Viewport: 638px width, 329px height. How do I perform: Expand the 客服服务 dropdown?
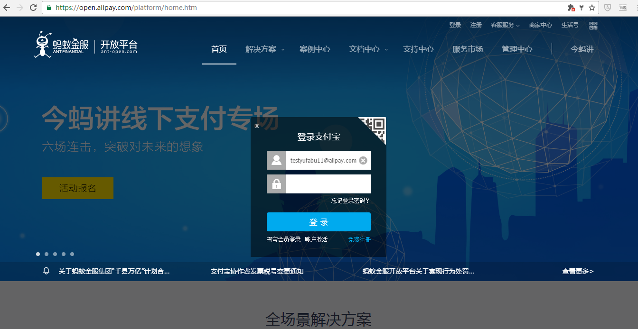click(x=505, y=25)
